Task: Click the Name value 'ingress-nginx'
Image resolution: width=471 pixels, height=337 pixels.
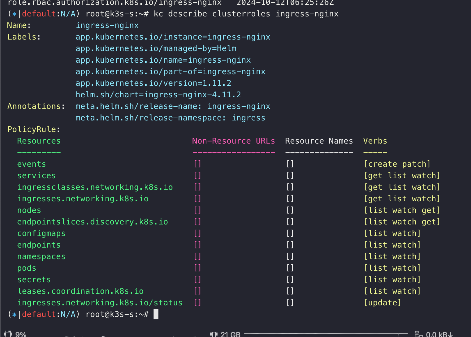Action: point(107,26)
